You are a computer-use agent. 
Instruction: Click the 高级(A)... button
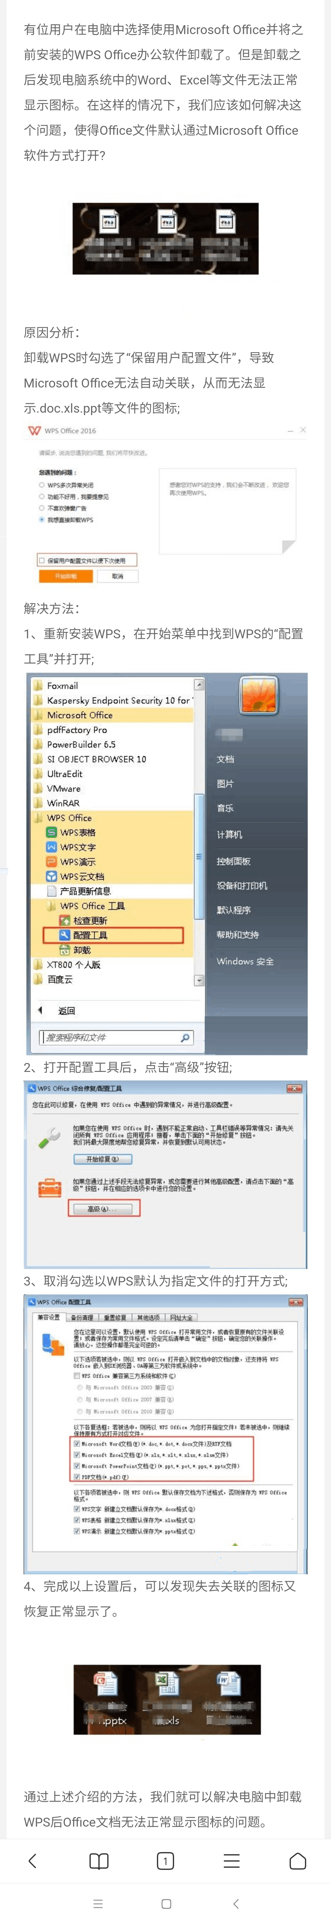tap(104, 1209)
